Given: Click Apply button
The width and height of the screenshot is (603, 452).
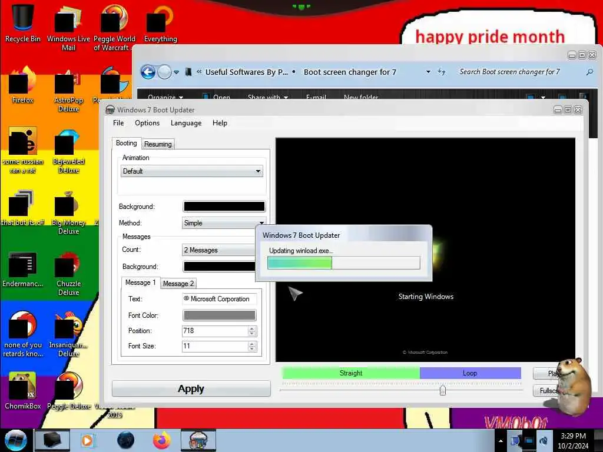Looking at the screenshot, I should coord(191,388).
